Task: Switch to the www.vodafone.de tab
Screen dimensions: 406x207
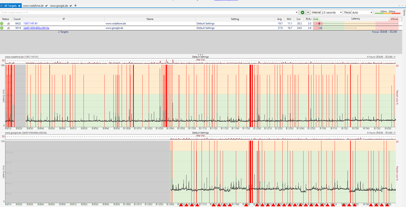Action: click(35, 5)
